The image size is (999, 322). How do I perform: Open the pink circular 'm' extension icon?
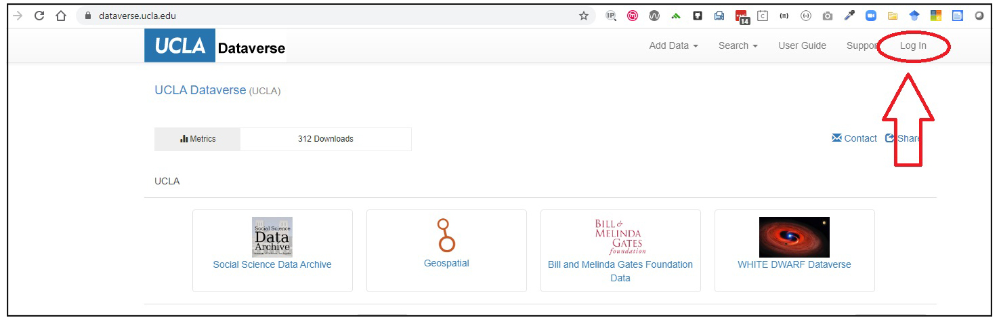pyautogui.click(x=633, y=16)
